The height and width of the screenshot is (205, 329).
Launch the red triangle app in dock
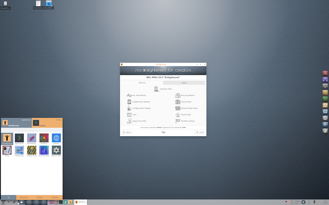click(325, 73)
